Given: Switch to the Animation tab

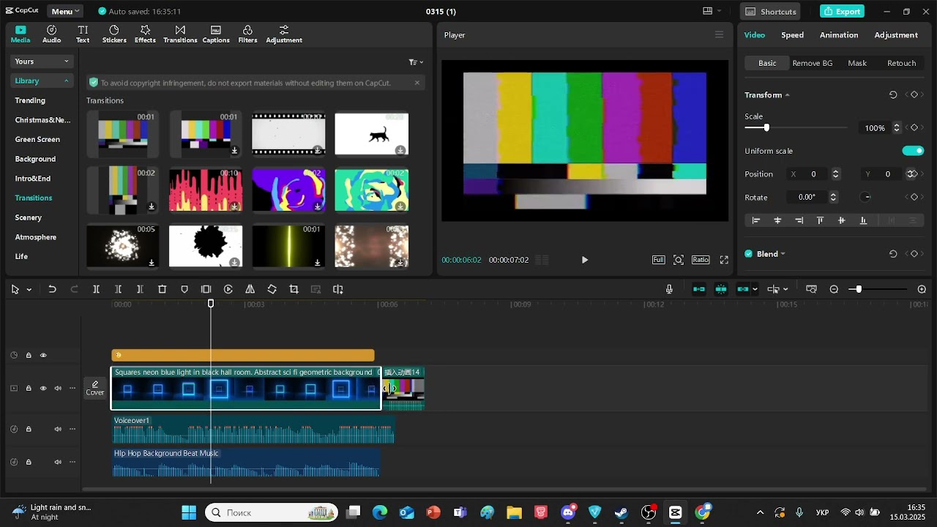Looking at the screenshot, I should tap(839, 35).
